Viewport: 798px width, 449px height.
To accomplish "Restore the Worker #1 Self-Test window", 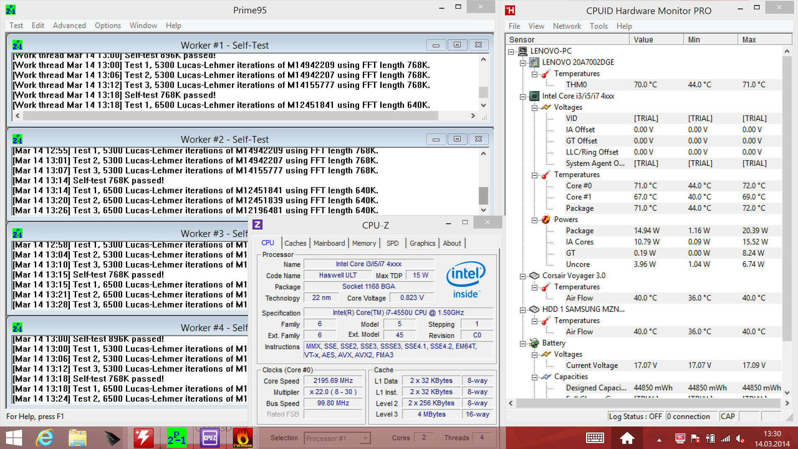I will pyautogui.click(x=457, y=45).
